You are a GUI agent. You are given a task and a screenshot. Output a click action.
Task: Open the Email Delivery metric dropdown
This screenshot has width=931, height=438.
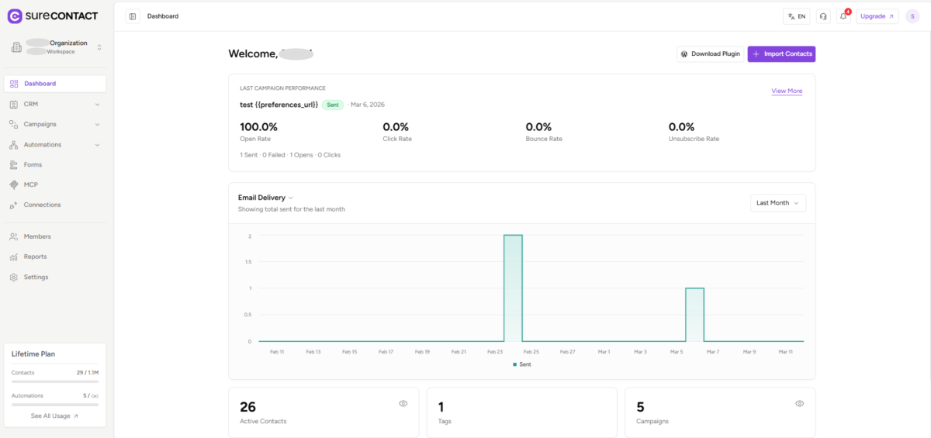[265, 198]
